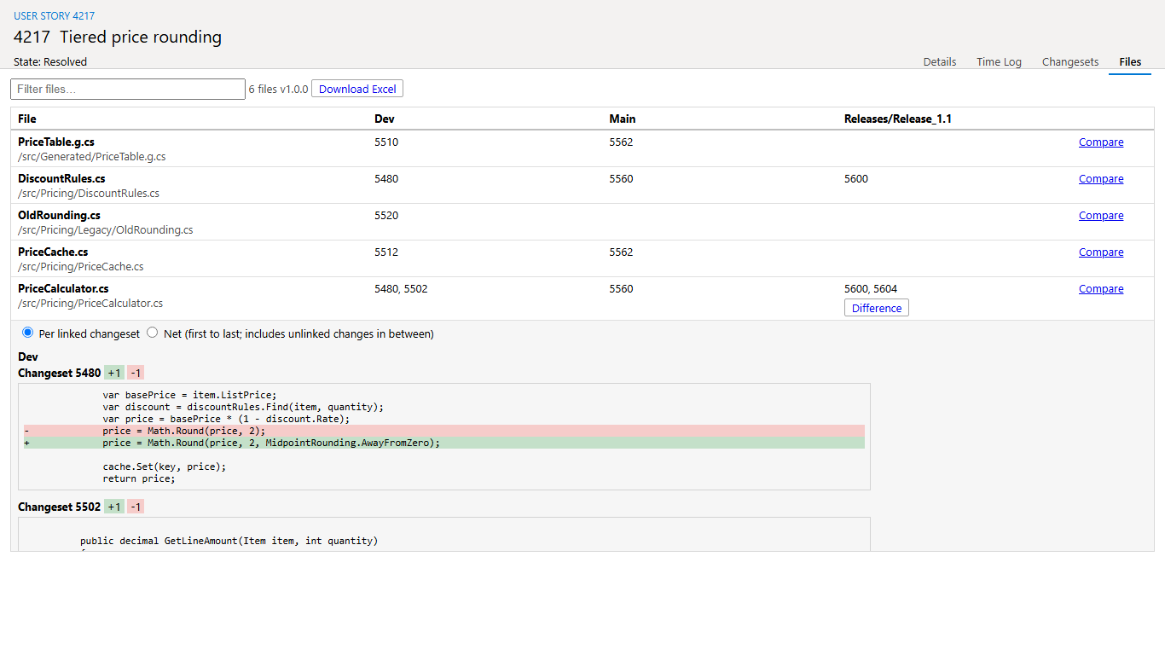1165x655 pixels.
Task: Click Release changesets 5600, 5604 cell
Action: pyautogui.click(x=871, y=289)
